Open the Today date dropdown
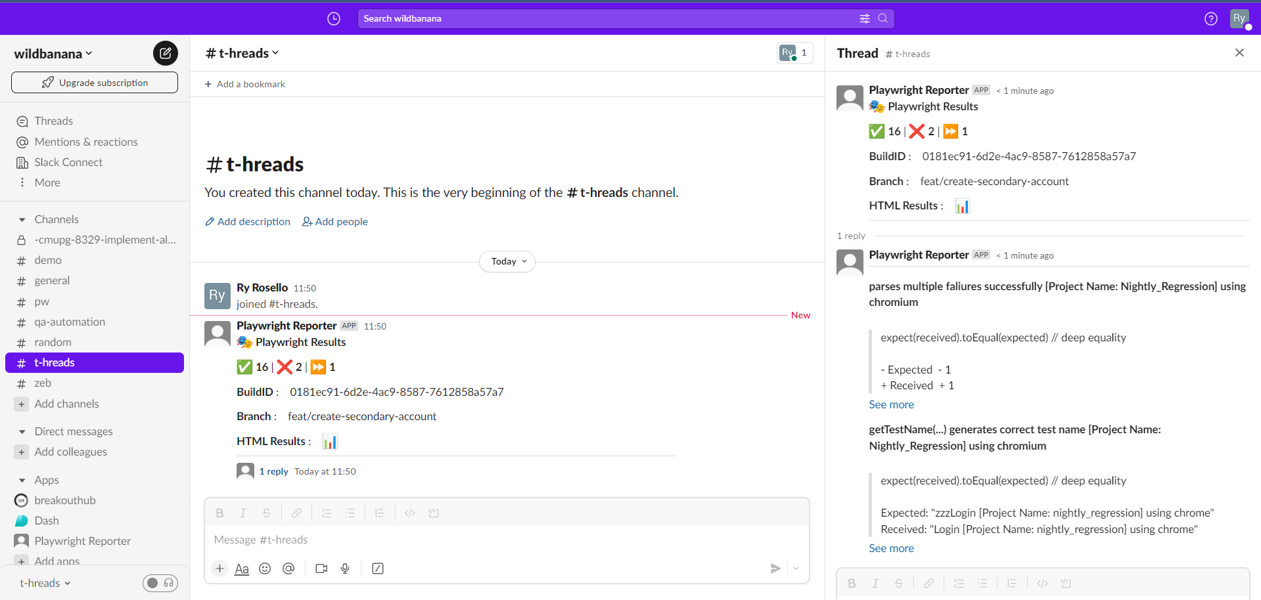Screen dimensions: 1261x600 pos(507,261)
